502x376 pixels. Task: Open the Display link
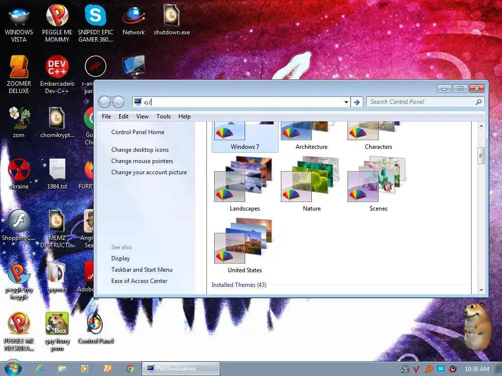point(121,258)
